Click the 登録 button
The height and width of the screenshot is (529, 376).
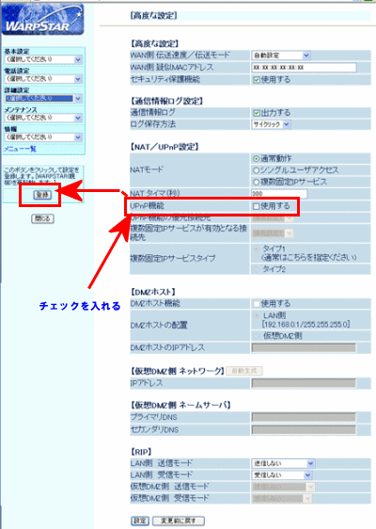pos(42,195)
